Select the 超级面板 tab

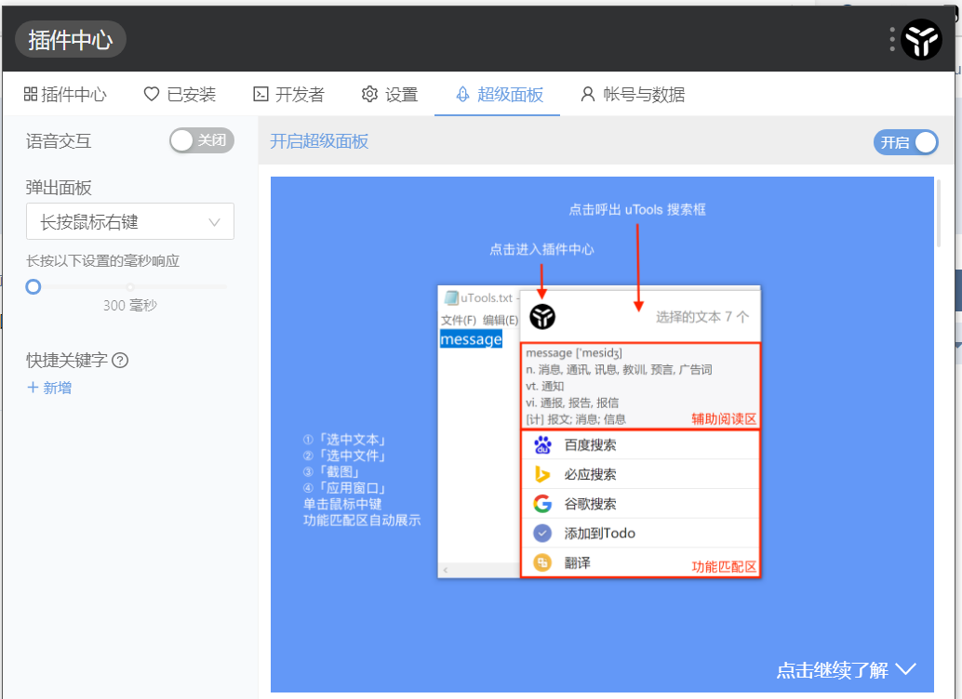500,94
